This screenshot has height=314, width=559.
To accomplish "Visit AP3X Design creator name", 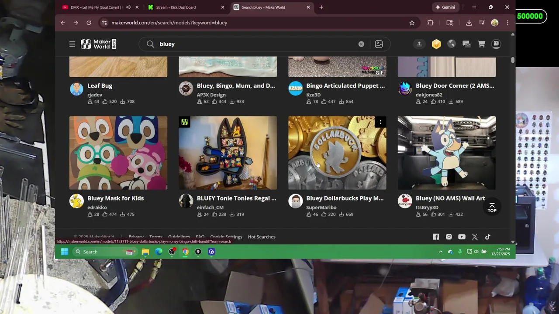I will click(x=211, y=95).
